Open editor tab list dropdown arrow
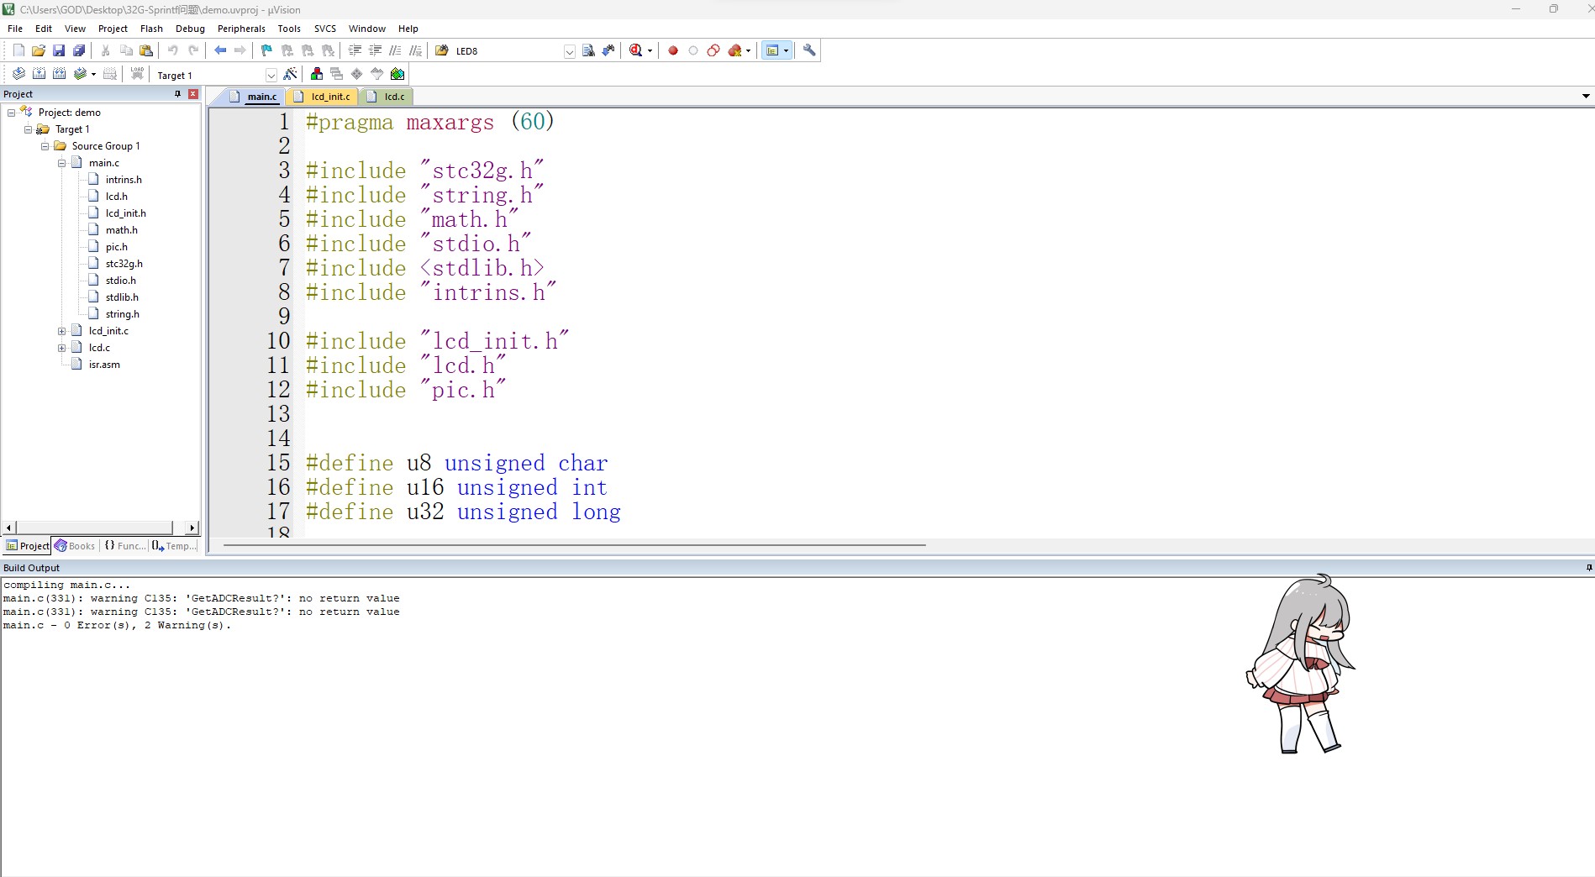This screenshot has width=1595, height=877. [x=1586, y=96]
